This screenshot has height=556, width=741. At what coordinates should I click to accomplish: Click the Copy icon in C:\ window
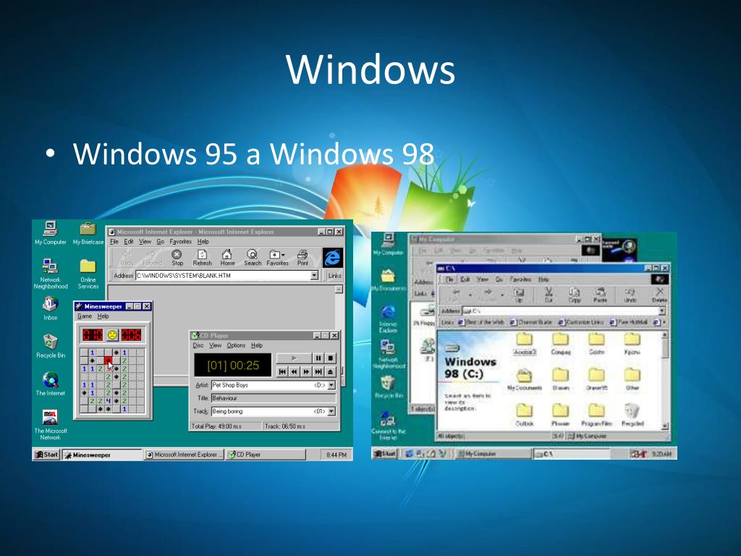pyautogui.click(x=574, y=295)
